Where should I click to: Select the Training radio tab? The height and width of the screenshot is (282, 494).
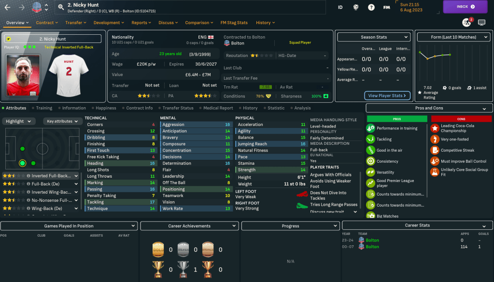tap(43, 108)
